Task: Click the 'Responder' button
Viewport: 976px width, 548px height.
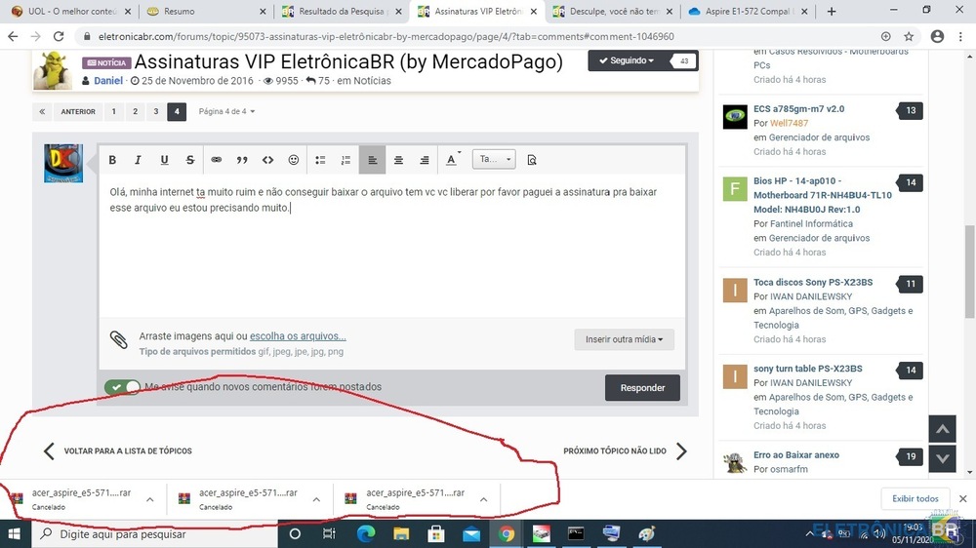Action: (642, 387)
